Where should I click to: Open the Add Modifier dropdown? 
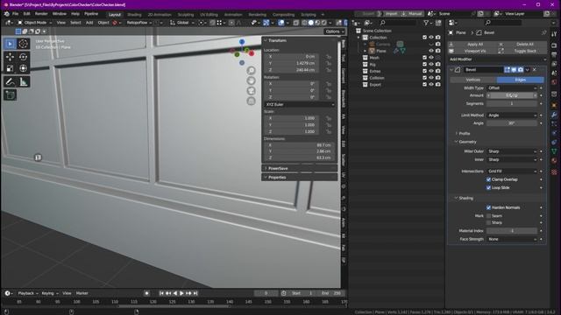(497, 59)
